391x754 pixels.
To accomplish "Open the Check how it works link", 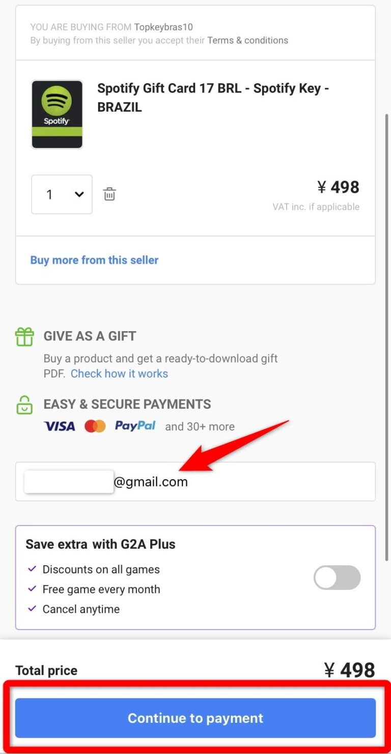I will click(119, 373).
